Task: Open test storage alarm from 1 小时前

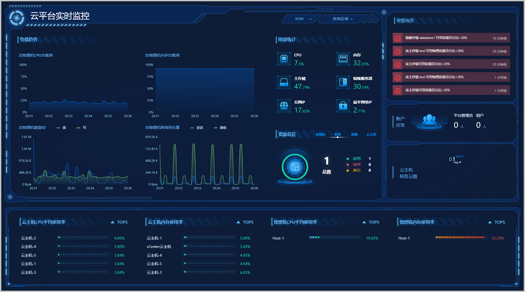Action: pyautogui.click(x=451, y=77)
